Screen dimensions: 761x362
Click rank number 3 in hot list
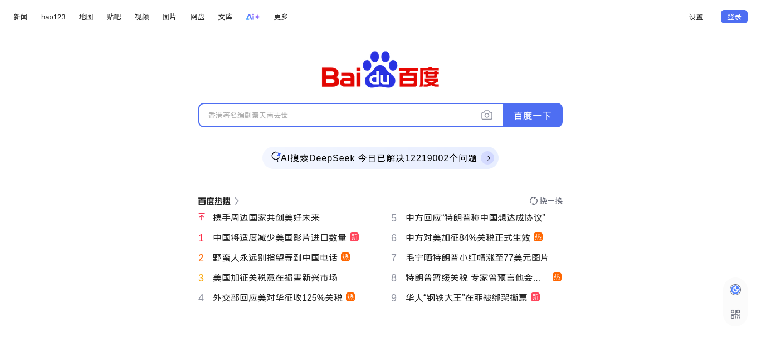201,278
